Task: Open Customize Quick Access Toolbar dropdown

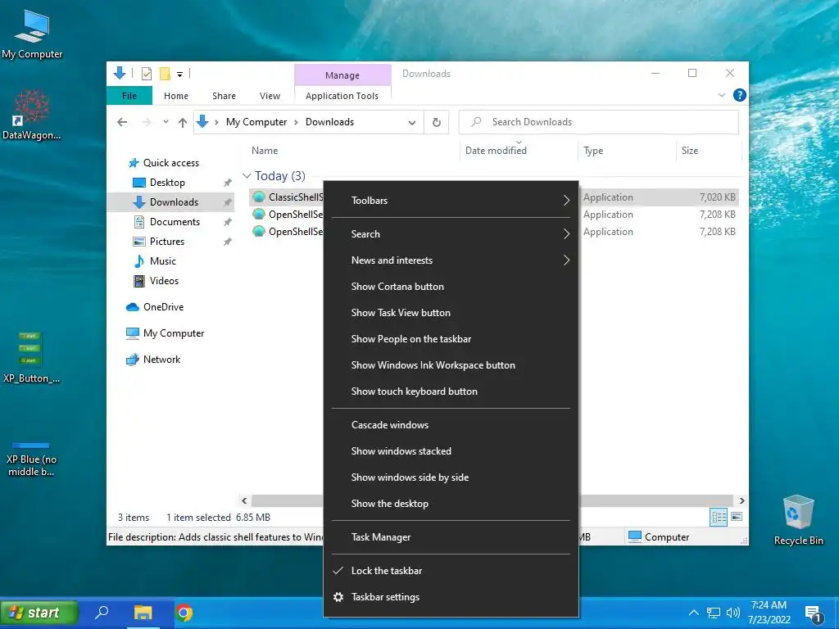Action: pyautogui.click(x=179, y=74)
